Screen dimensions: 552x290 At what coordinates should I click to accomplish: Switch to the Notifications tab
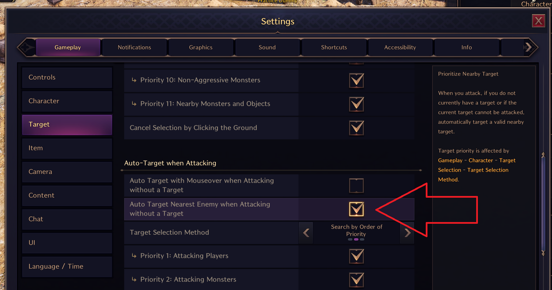click(x=134, y=47)
